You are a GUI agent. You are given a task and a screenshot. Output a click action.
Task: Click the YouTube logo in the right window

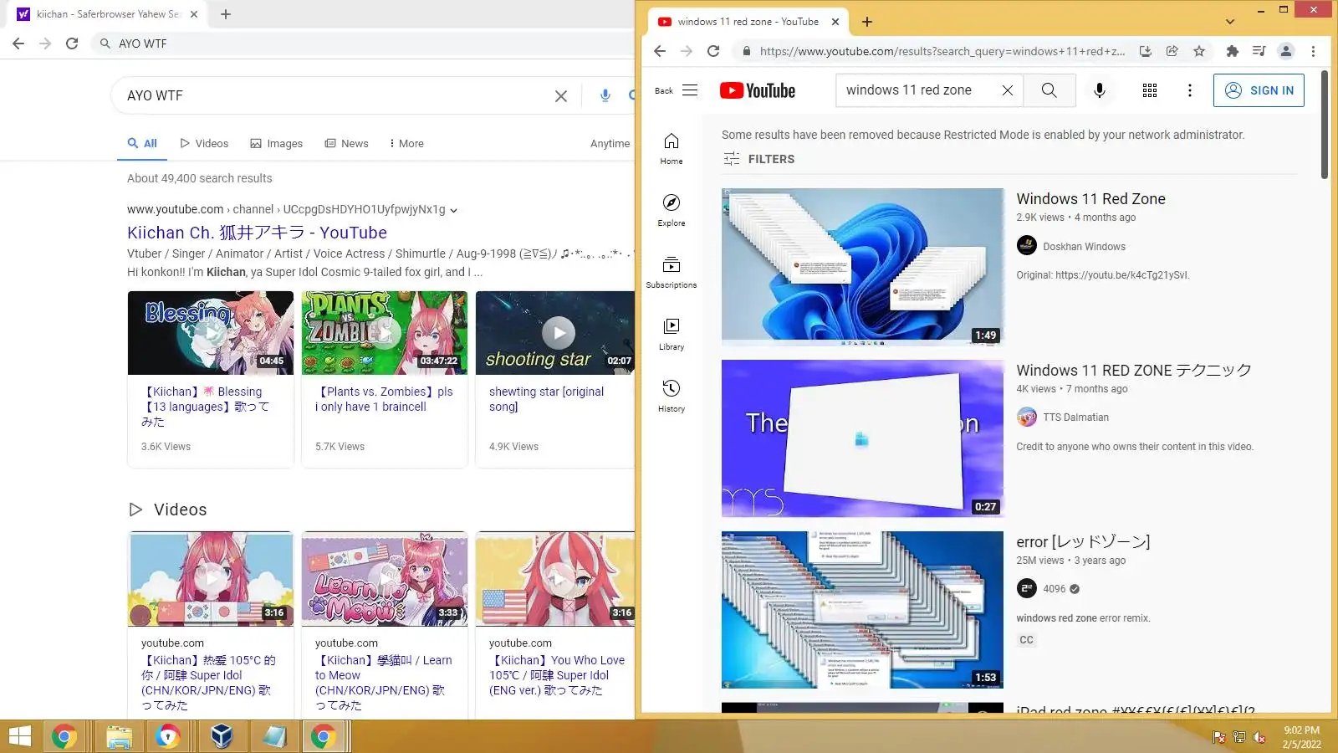pos(758,90)
